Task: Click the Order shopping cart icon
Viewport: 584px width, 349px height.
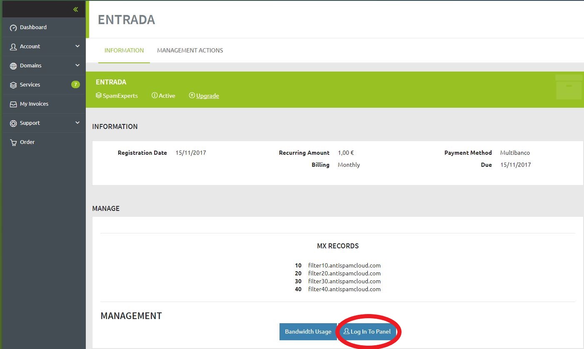Action: (13, 142)
